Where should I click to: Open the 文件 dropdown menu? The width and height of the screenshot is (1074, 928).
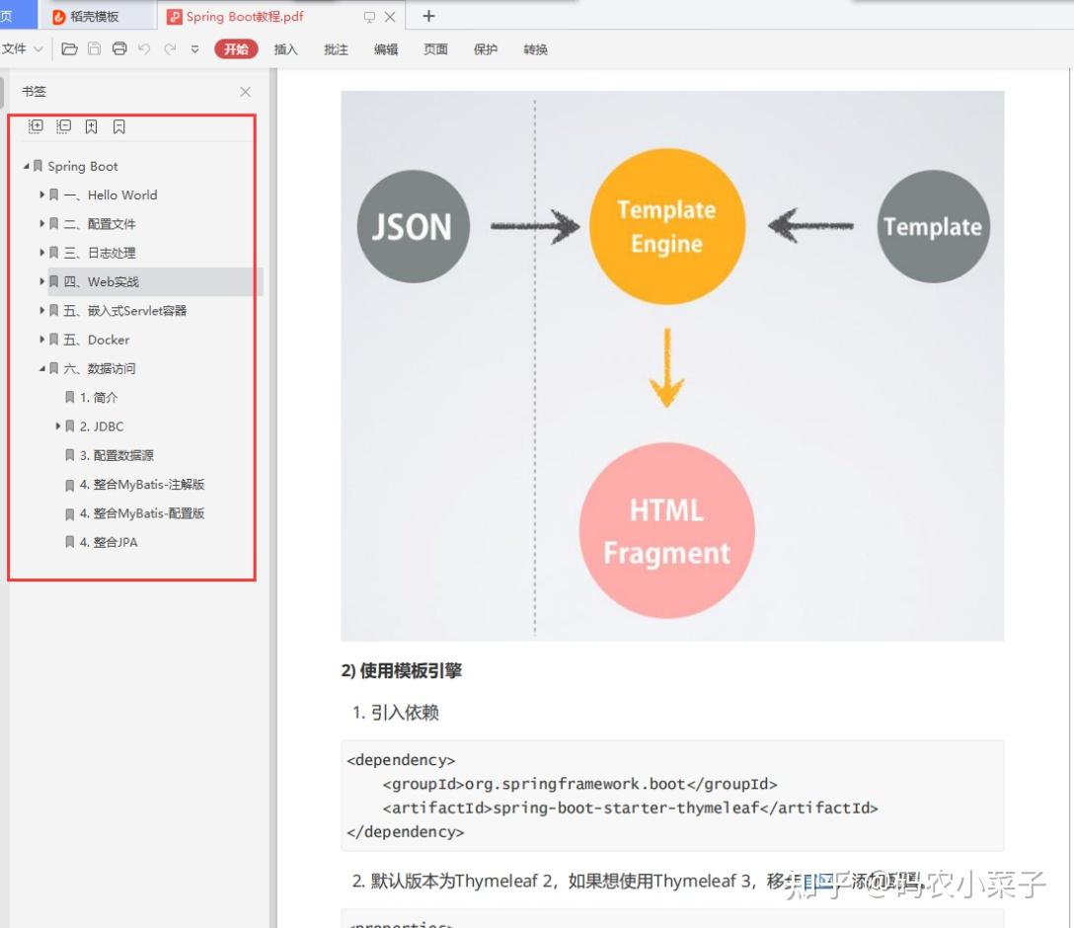22,48
